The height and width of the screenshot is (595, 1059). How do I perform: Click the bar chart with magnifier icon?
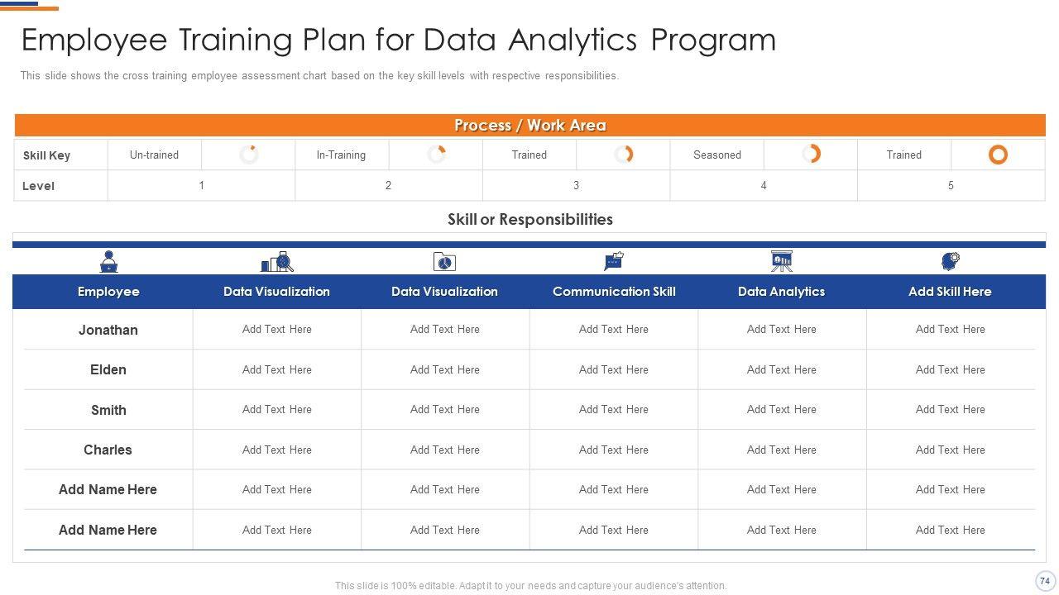277,262
